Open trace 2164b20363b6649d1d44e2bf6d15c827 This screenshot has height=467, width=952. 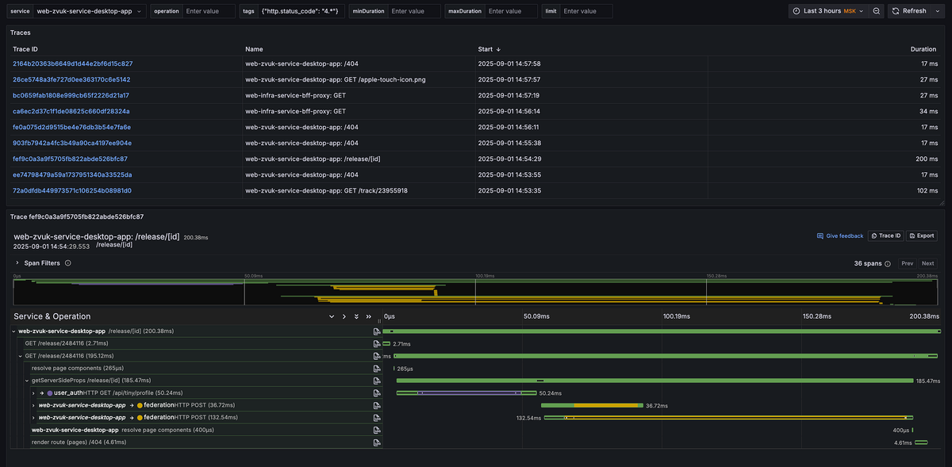click(72, 63)
